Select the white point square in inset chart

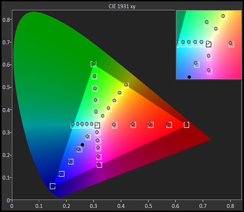click(x=208, y=44)
